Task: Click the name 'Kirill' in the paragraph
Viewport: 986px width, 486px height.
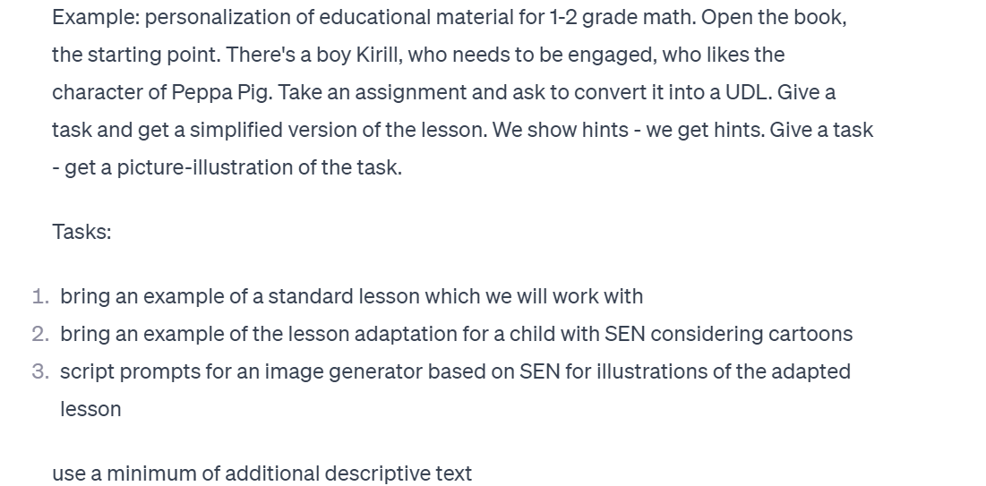Action: (379, 55)
